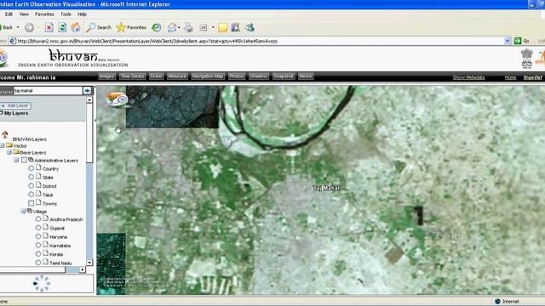Click the Mail envelope icon
The height and width of the screenshot is (306, 545).
[172, 27]
